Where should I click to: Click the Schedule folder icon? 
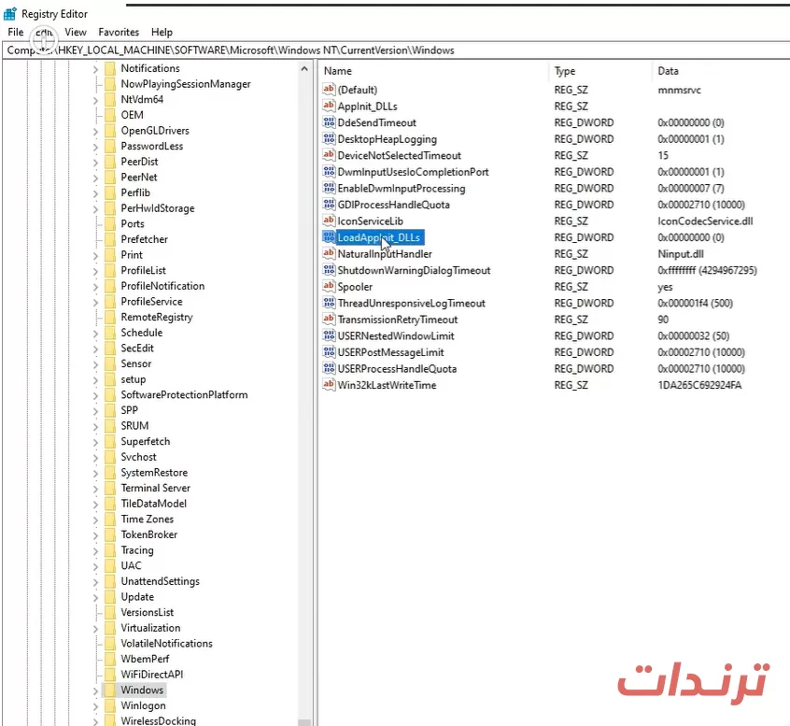pos(110,333)
